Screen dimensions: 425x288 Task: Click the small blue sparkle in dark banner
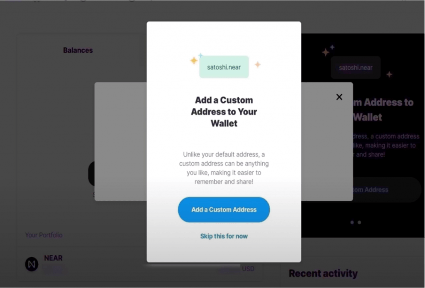(332, 47)
